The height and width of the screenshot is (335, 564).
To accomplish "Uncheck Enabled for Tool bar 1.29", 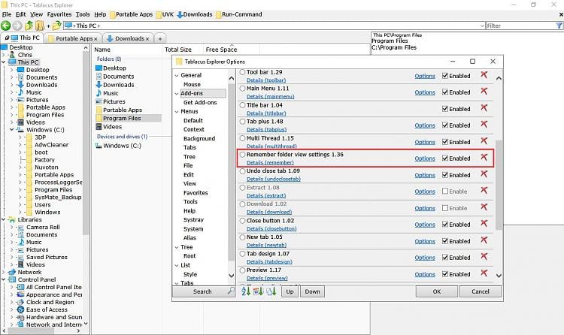I will [445, 76].
